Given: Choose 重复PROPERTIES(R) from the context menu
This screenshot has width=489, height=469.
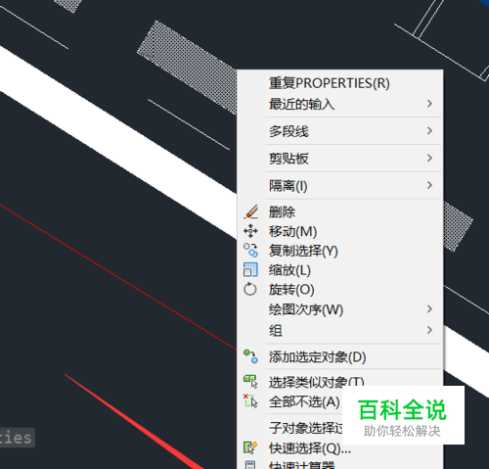Looking at the screenshot, I should coord(340,83).
